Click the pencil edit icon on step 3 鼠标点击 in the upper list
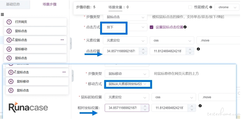 [13, 40]
